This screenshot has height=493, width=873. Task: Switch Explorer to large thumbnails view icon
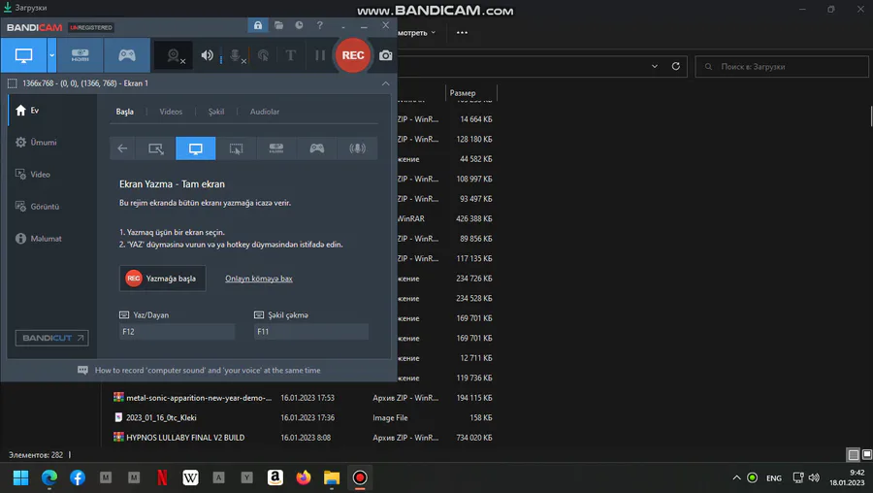pyautogui.click(x=866, y=455)
